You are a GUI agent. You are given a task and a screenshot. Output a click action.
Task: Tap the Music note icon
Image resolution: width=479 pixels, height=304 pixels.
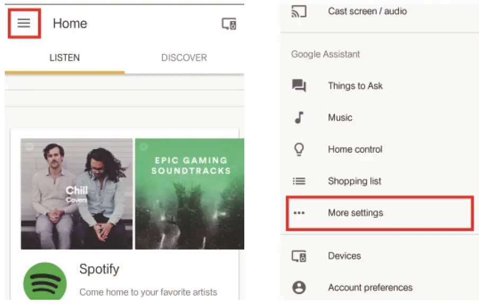pos(299,117)
